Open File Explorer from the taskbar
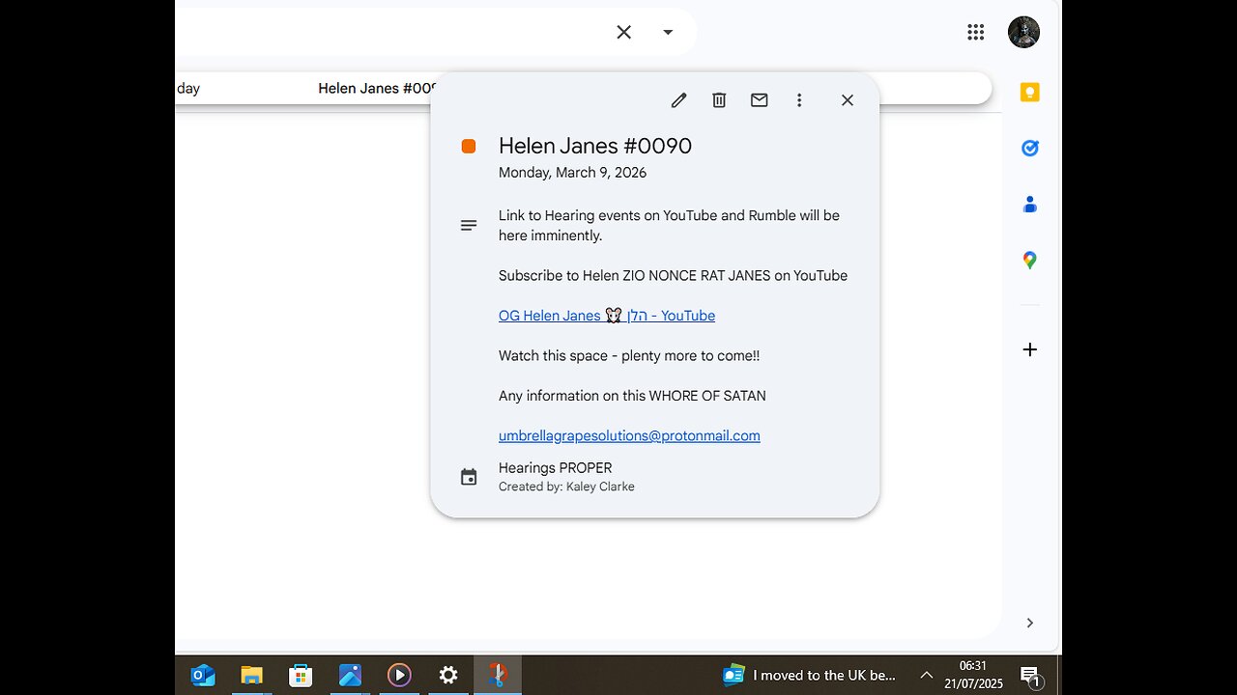 pos(251,675)
